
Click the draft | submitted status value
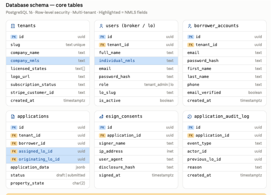coord(71,175)
